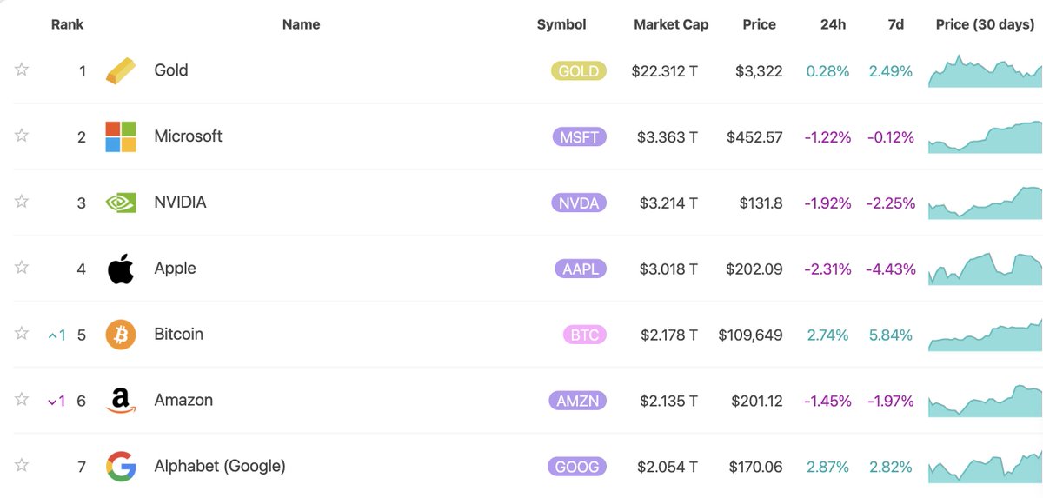Screen dimensions: 1043x498
Task: Click the AMZN symbol badge
Action: pyautogui.click(x=578, y=402)
